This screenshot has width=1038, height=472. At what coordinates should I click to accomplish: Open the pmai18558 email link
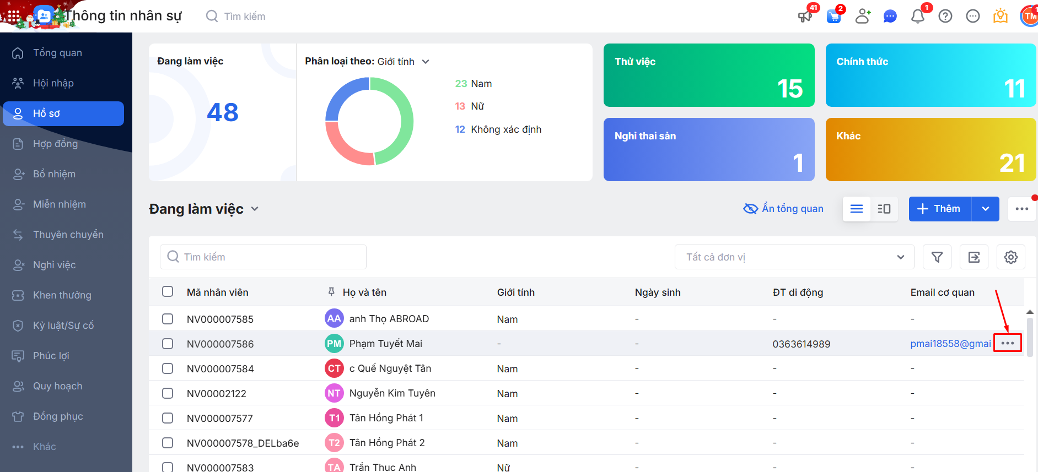(x=950, y=344)
